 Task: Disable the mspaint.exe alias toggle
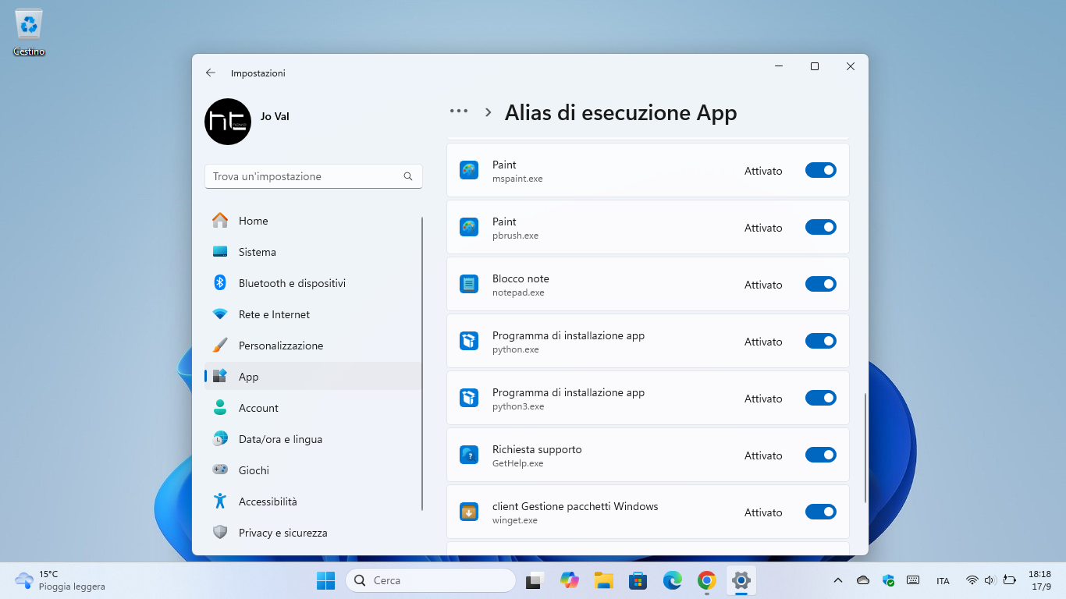tap(821, 170)
